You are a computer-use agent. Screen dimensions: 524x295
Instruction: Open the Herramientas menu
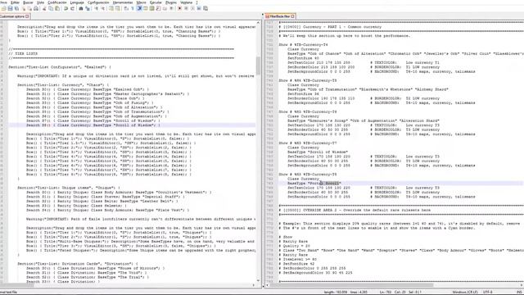123,2
